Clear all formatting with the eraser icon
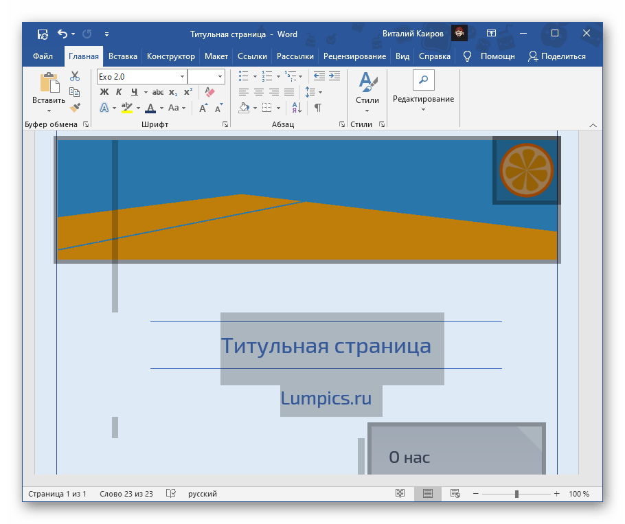 210,92
